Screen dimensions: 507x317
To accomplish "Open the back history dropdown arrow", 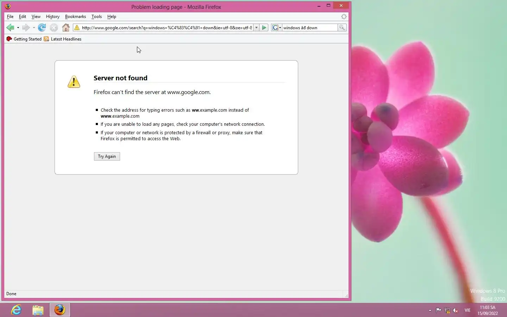I will point(18,27).
